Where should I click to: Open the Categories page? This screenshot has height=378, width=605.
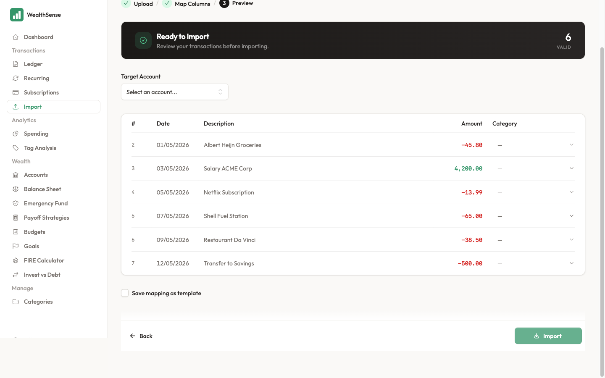53,302
